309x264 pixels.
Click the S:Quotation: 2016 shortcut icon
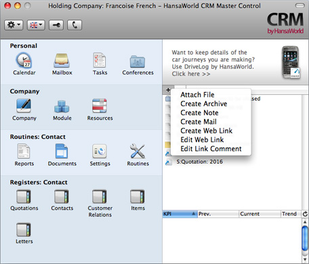[168, 162]
